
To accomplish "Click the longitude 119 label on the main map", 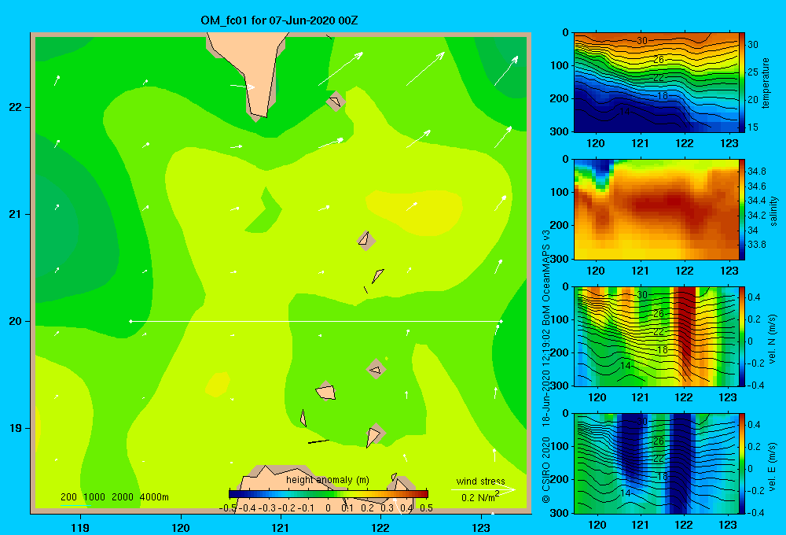I will click(x=80, y=528).
